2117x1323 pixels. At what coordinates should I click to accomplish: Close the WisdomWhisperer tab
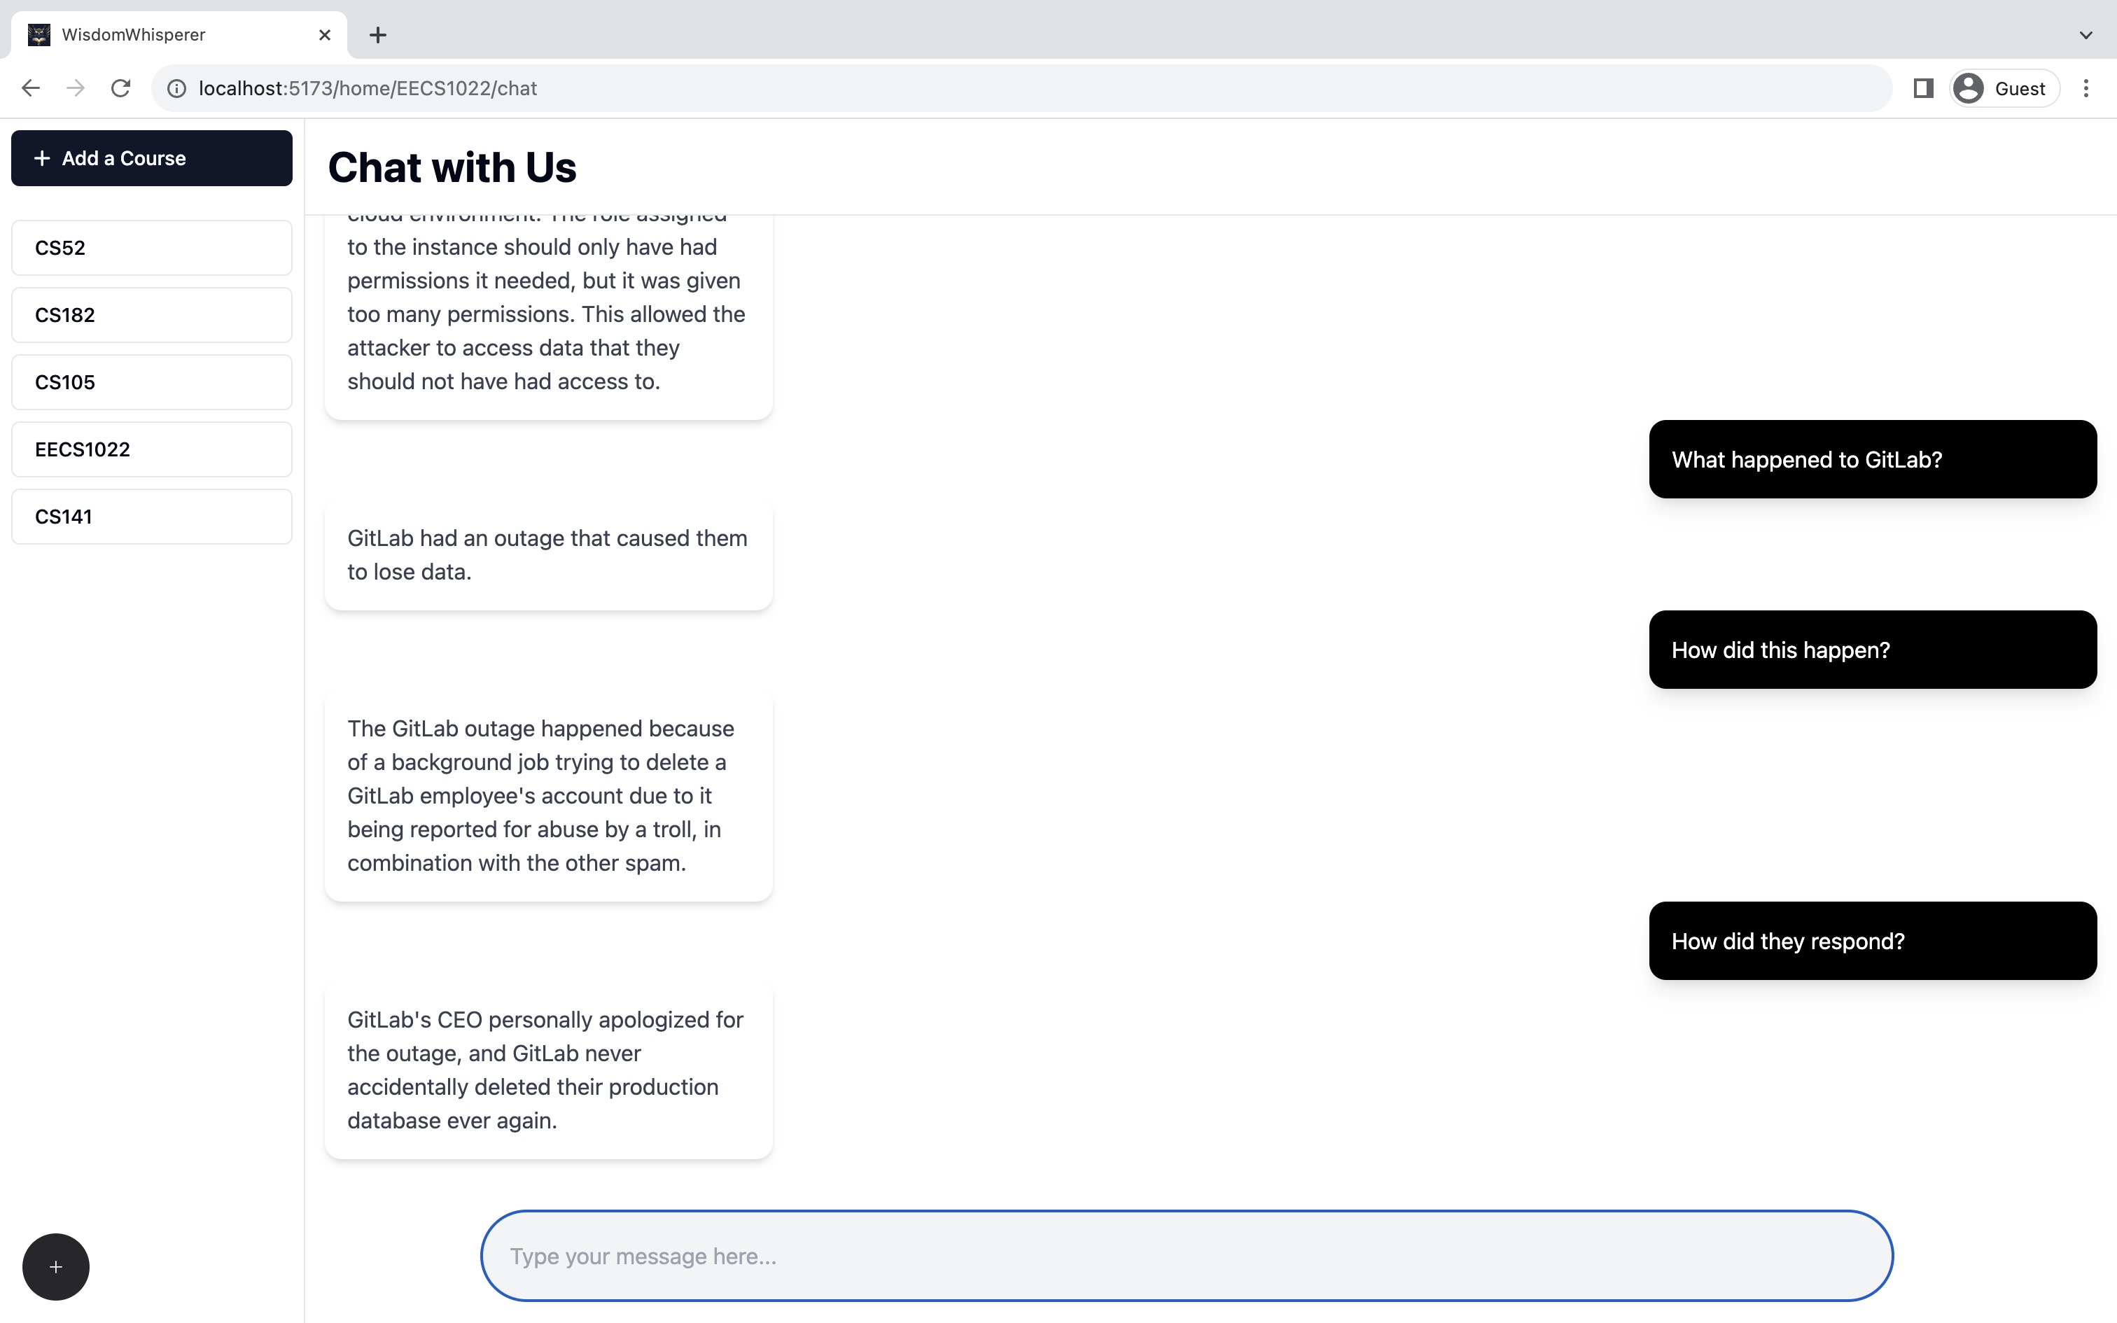(325, 35)
